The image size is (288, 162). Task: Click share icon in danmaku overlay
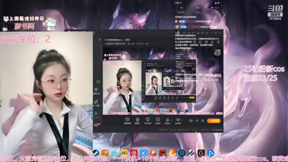[218, 42]
